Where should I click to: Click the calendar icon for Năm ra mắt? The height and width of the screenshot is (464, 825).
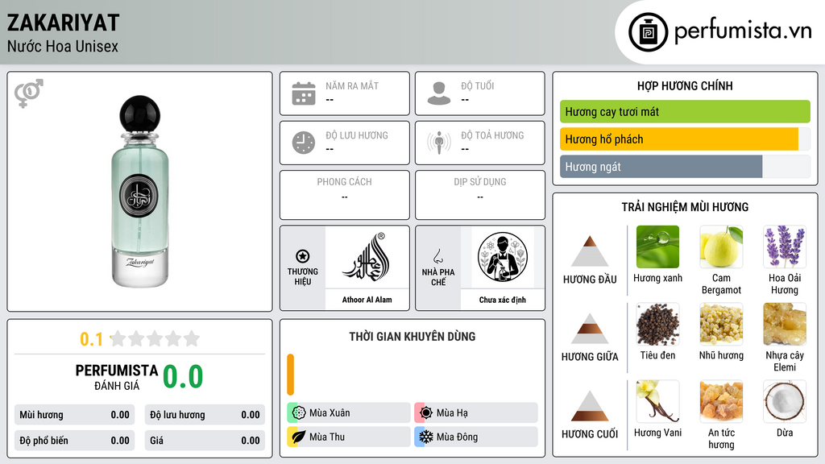(x=304, y=93)
